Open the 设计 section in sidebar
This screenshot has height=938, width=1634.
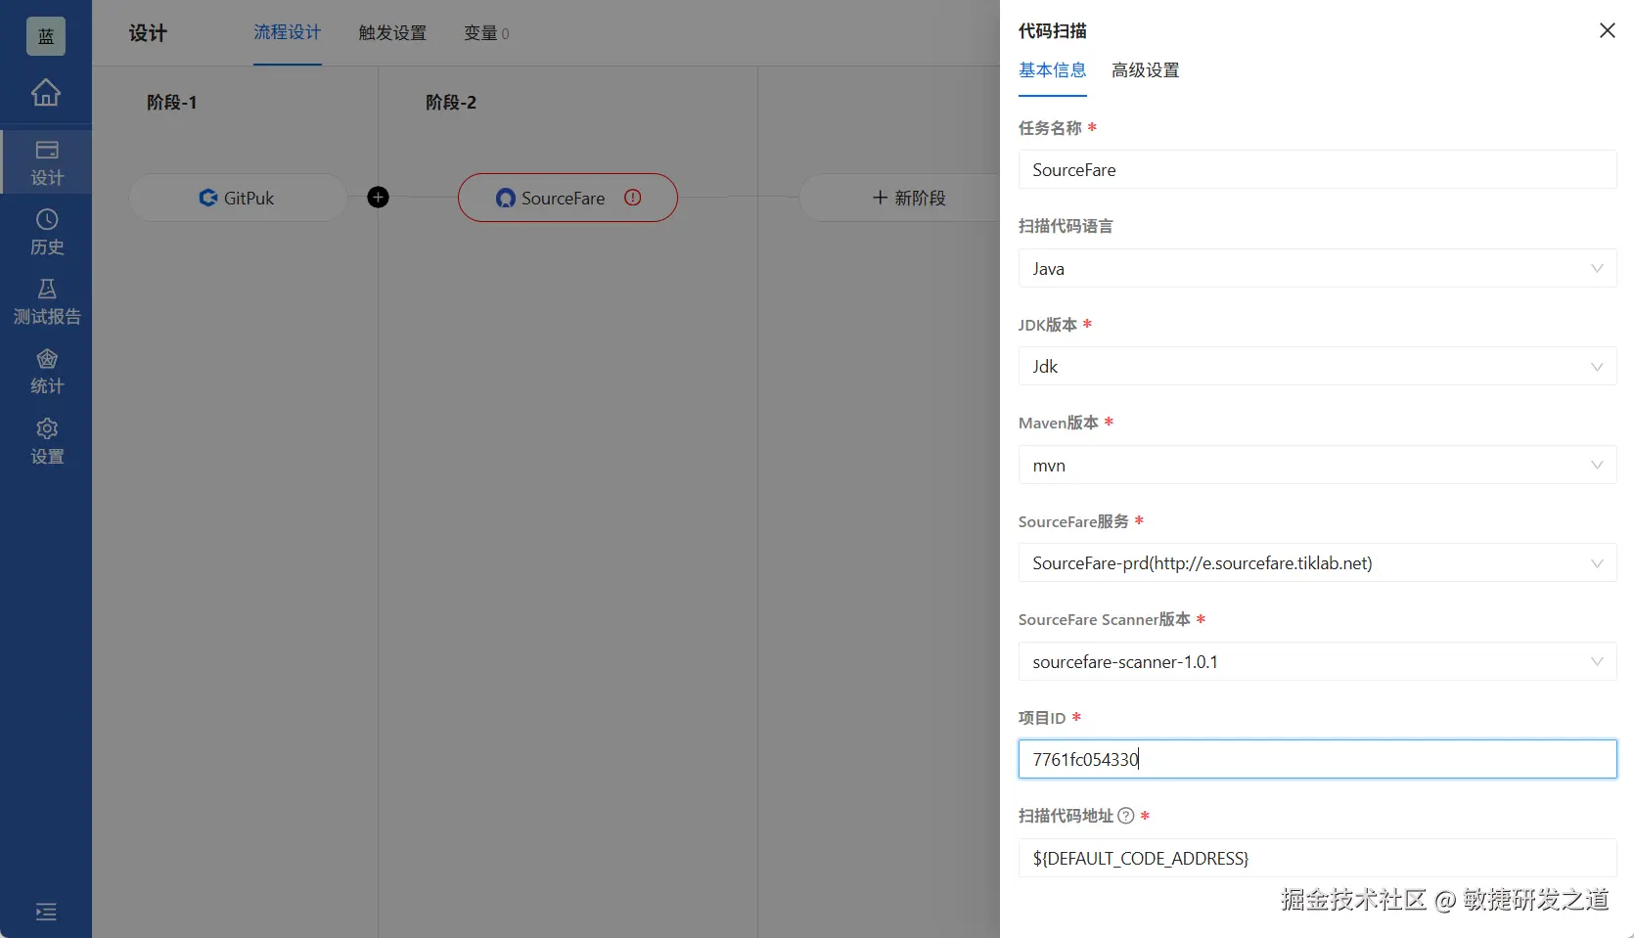[x=46, y=162]
